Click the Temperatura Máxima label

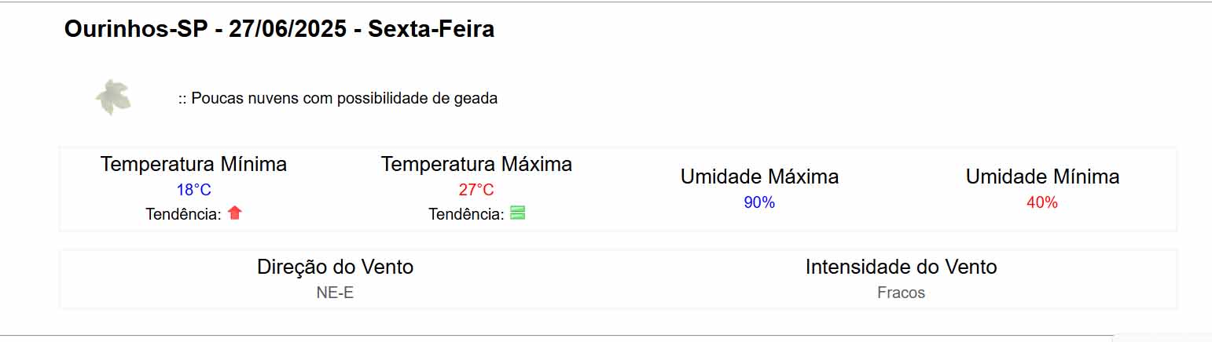[476, 165]
